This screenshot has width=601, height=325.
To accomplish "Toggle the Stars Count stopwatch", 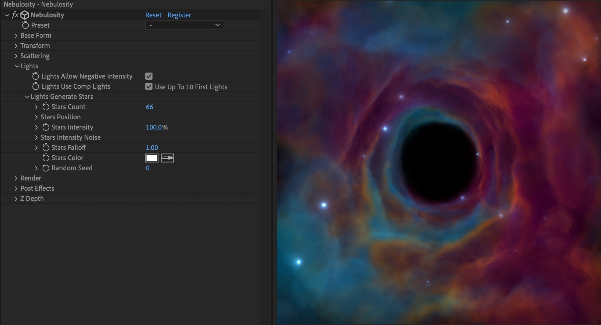I will click(x=46, y=107).
